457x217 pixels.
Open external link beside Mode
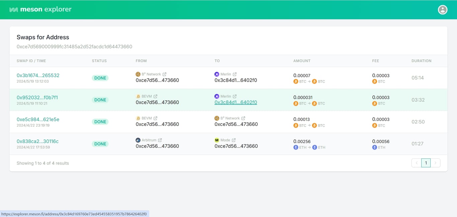[234, 140]
